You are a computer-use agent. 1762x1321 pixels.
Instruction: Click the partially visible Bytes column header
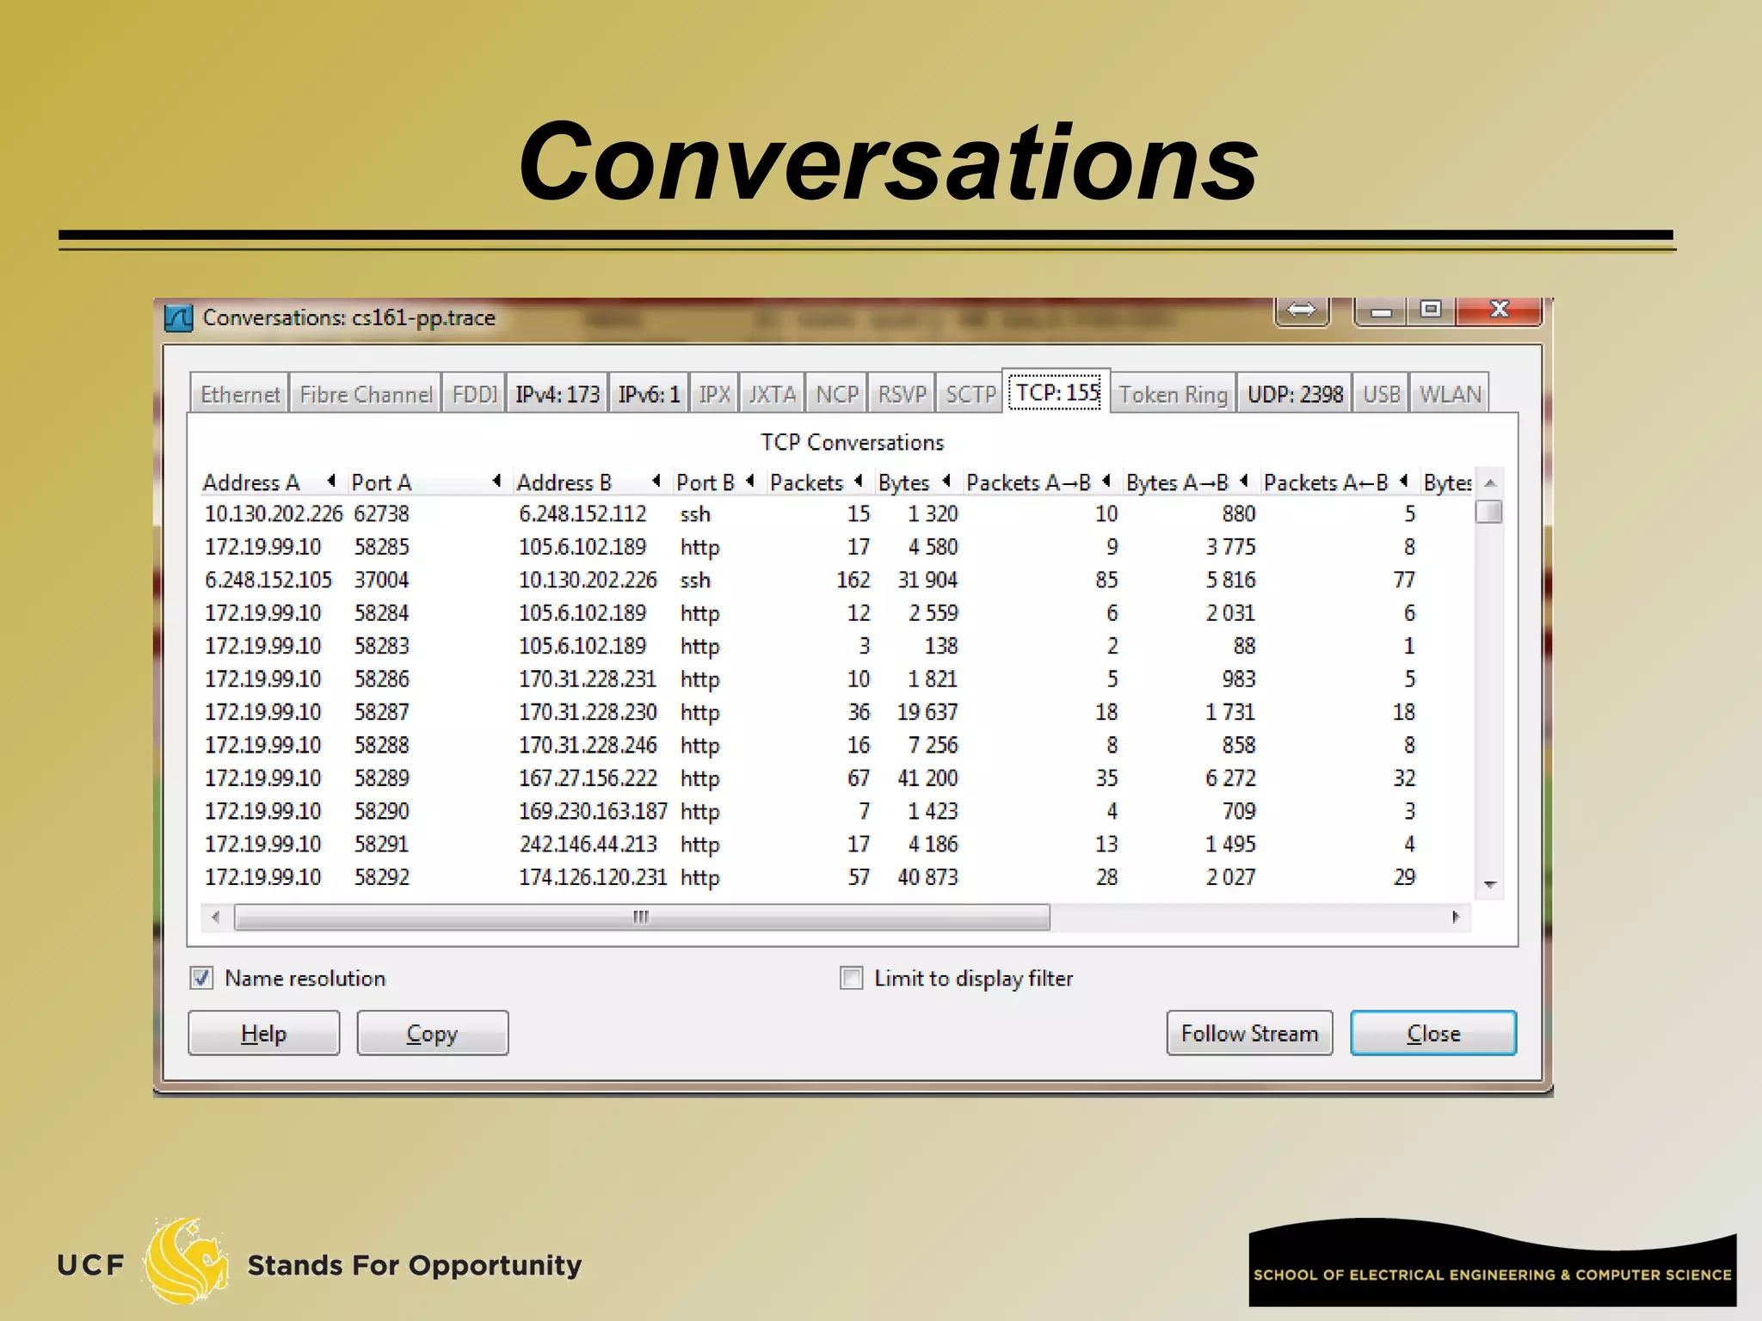(x=1447, y=482)
